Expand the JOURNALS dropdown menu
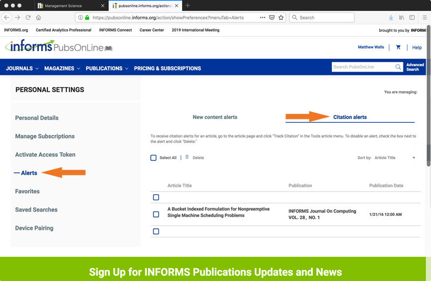This screenshot has height=281, width=431. click(22, 68)
